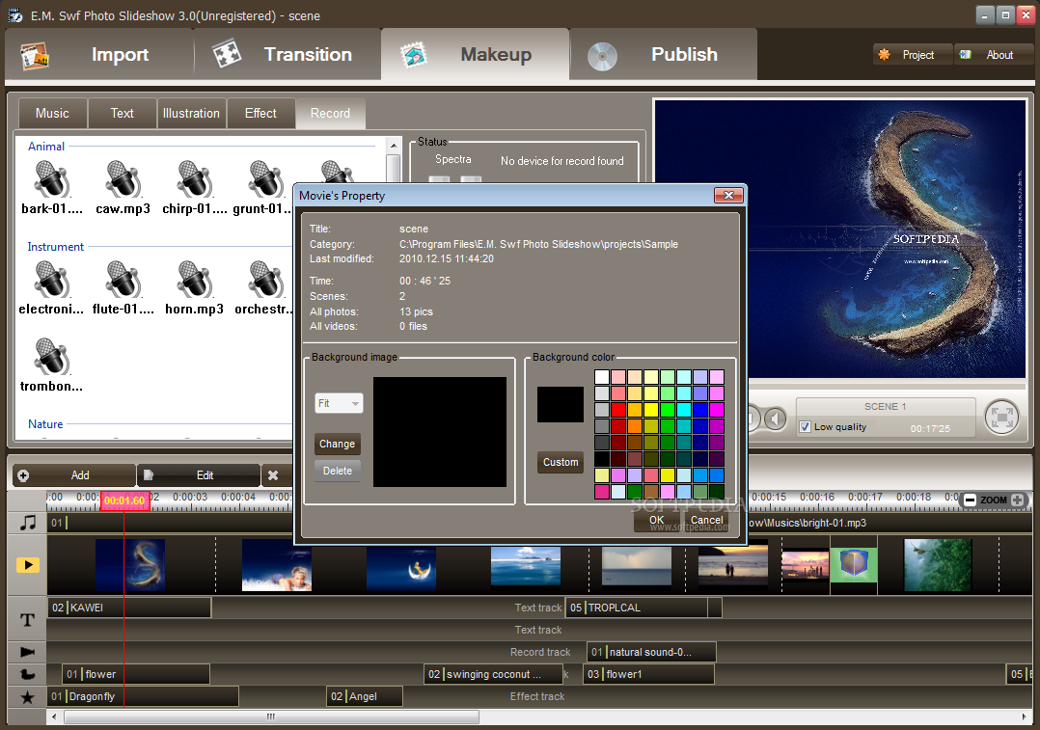
Task: Select the Music sub-tab
Action: tap(52, 114)
